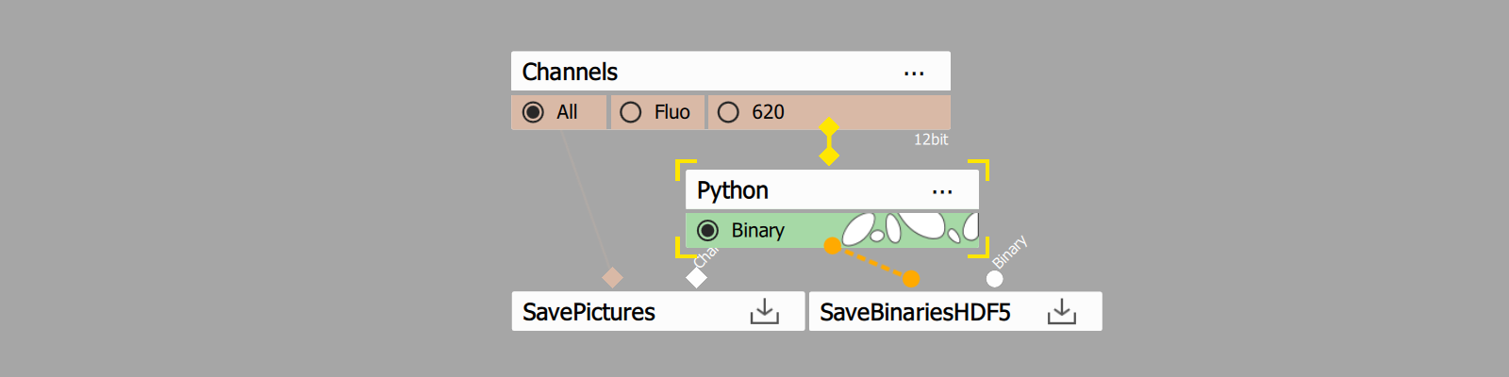The image size is (1509, 377).
Task: Click the white diamond input port
Action: coord(696,278)
